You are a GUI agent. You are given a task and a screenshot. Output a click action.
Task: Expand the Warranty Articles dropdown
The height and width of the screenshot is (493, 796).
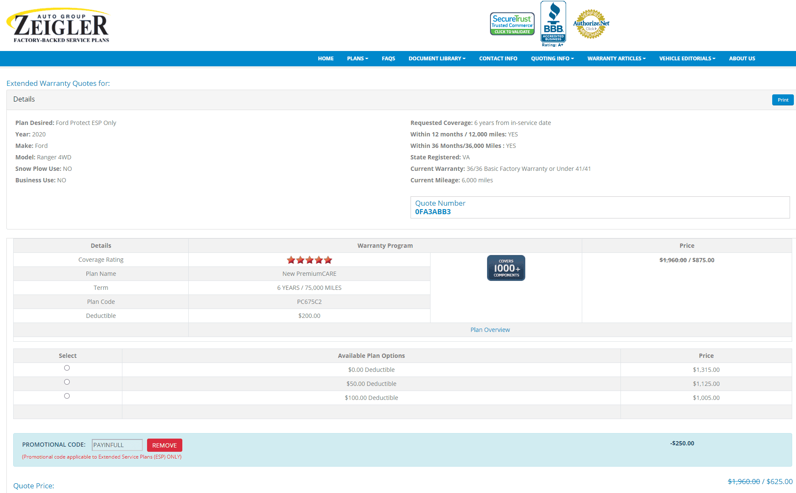(616, 59)
